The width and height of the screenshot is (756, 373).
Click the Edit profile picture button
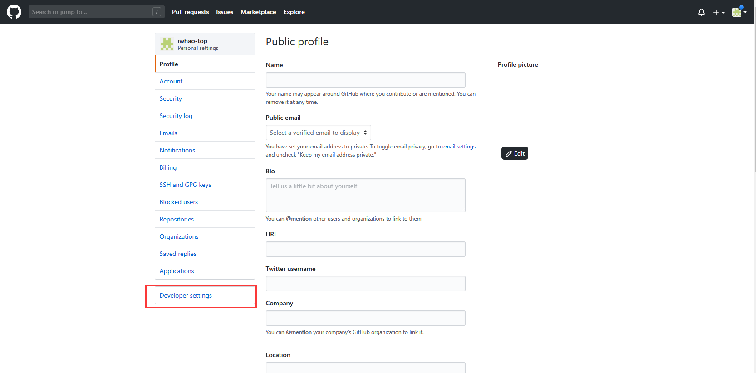click(x=515, y=153)
